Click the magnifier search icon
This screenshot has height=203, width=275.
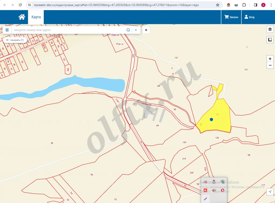[128, 30]
